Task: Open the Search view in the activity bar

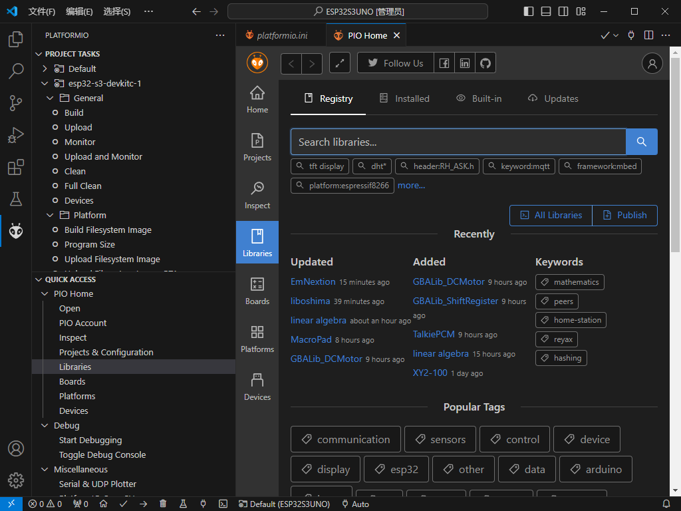Action: [16, 71]
